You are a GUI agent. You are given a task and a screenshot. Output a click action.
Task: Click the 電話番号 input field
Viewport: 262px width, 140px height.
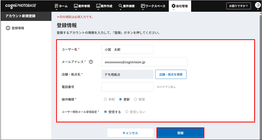point(127,87)
